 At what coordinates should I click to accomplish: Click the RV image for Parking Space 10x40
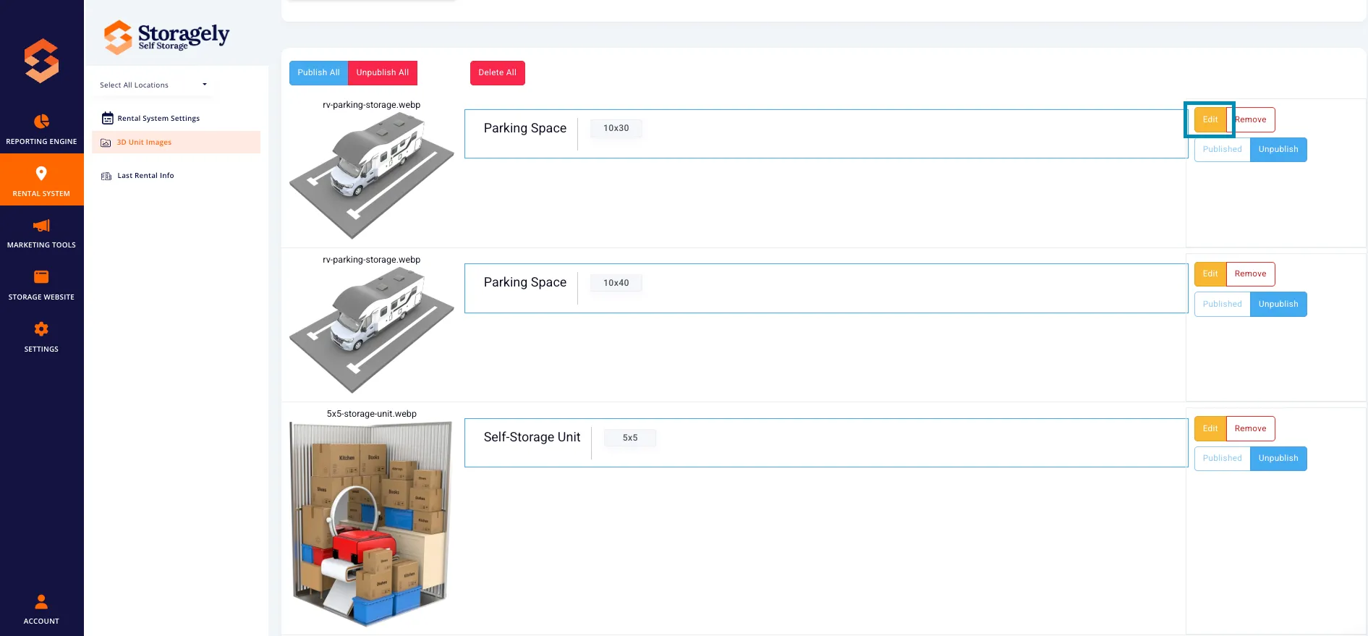pyautogui.click(x=372, y=330)
